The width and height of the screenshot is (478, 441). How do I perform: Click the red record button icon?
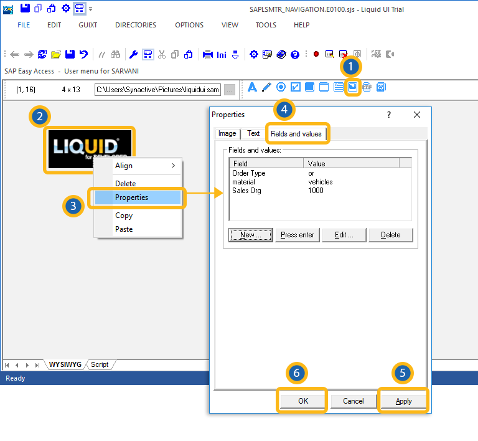[316, 54]
